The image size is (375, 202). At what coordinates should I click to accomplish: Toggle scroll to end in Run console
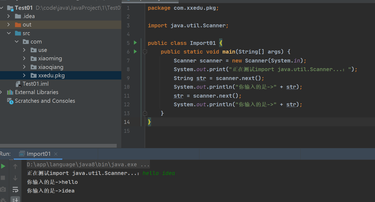point(15,200)
